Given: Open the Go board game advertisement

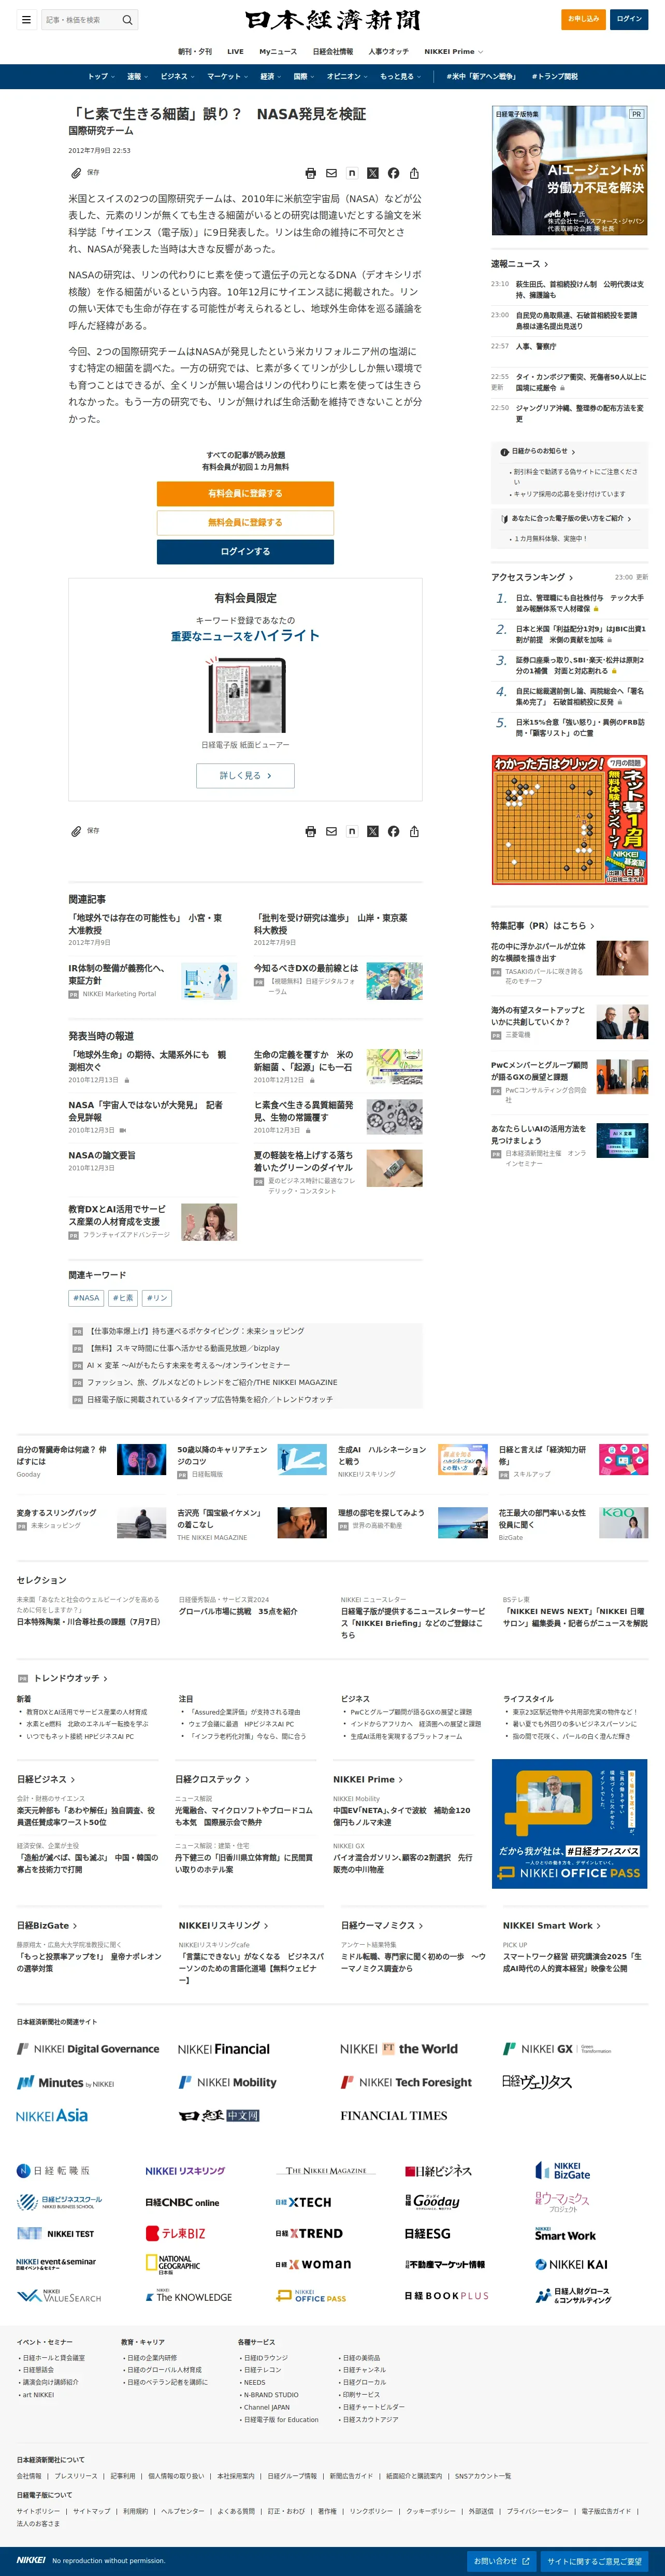Looking at the screenshot, I should pos(569,819).
